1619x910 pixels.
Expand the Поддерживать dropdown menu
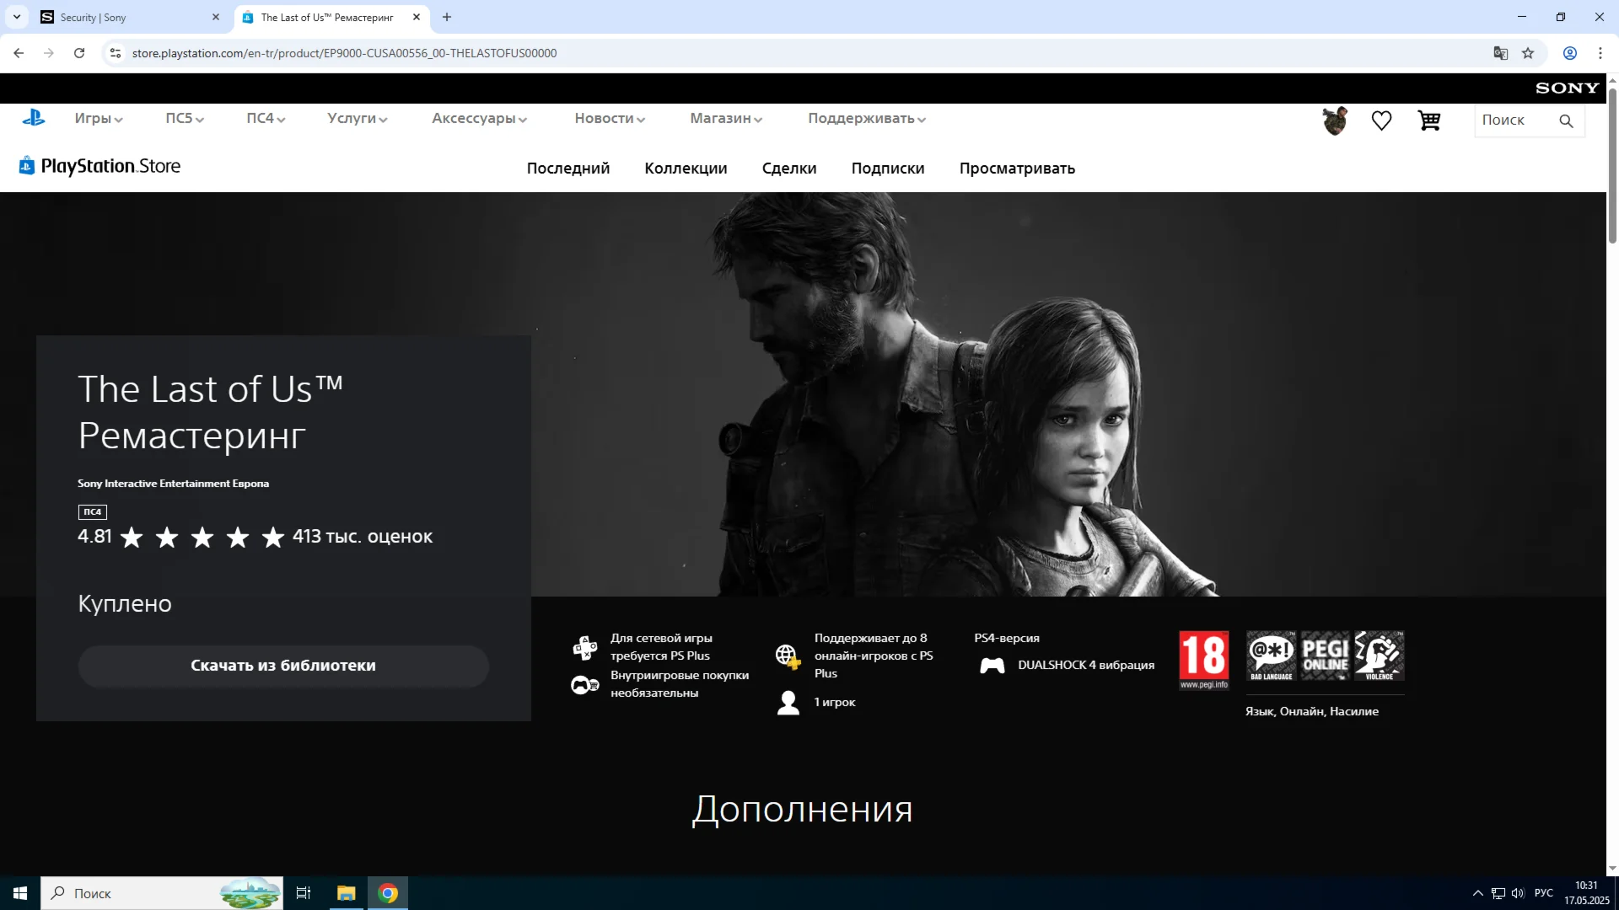[867, 119]
